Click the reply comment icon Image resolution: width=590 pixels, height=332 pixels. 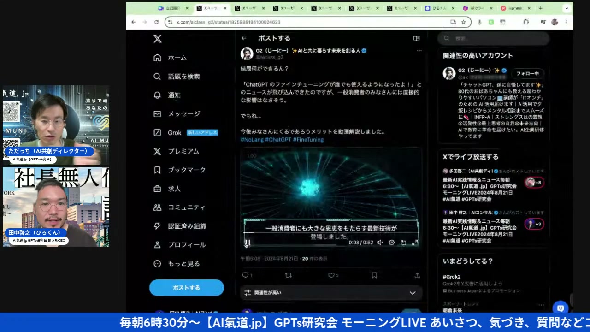click(x=245, y=275)
